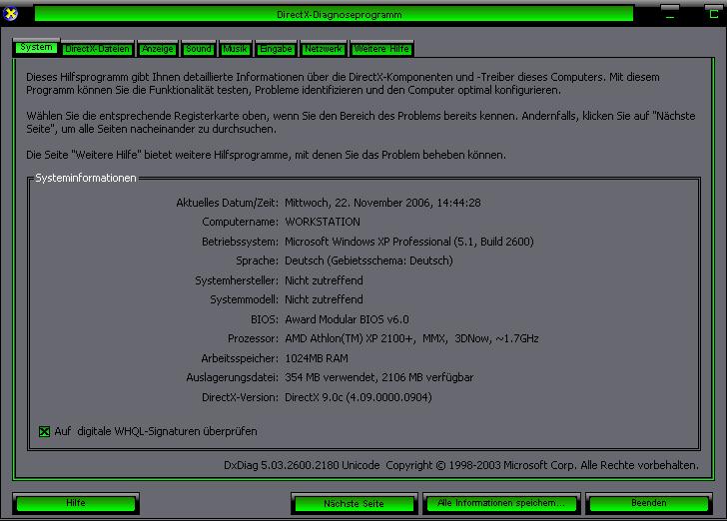Screen dimensions: 727x521
Task: Click the Nächste Seite button
Action: pos(354,503)
